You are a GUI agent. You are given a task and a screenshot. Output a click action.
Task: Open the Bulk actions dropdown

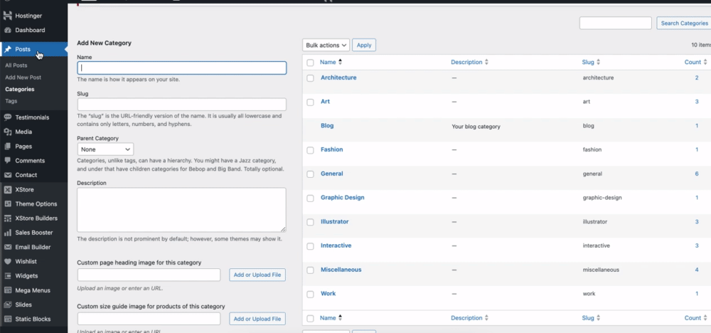tap(326, 45)
